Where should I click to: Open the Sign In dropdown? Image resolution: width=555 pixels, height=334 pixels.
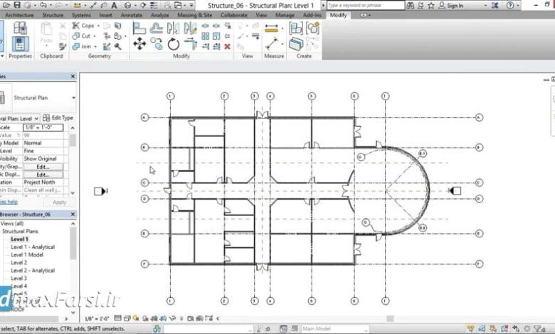pos(485,6)
